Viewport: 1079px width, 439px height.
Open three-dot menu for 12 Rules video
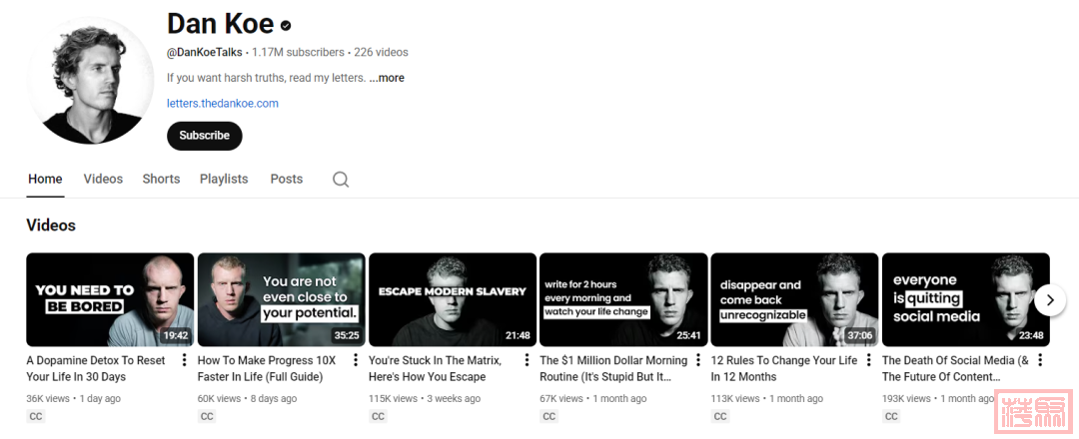(868, 361)
